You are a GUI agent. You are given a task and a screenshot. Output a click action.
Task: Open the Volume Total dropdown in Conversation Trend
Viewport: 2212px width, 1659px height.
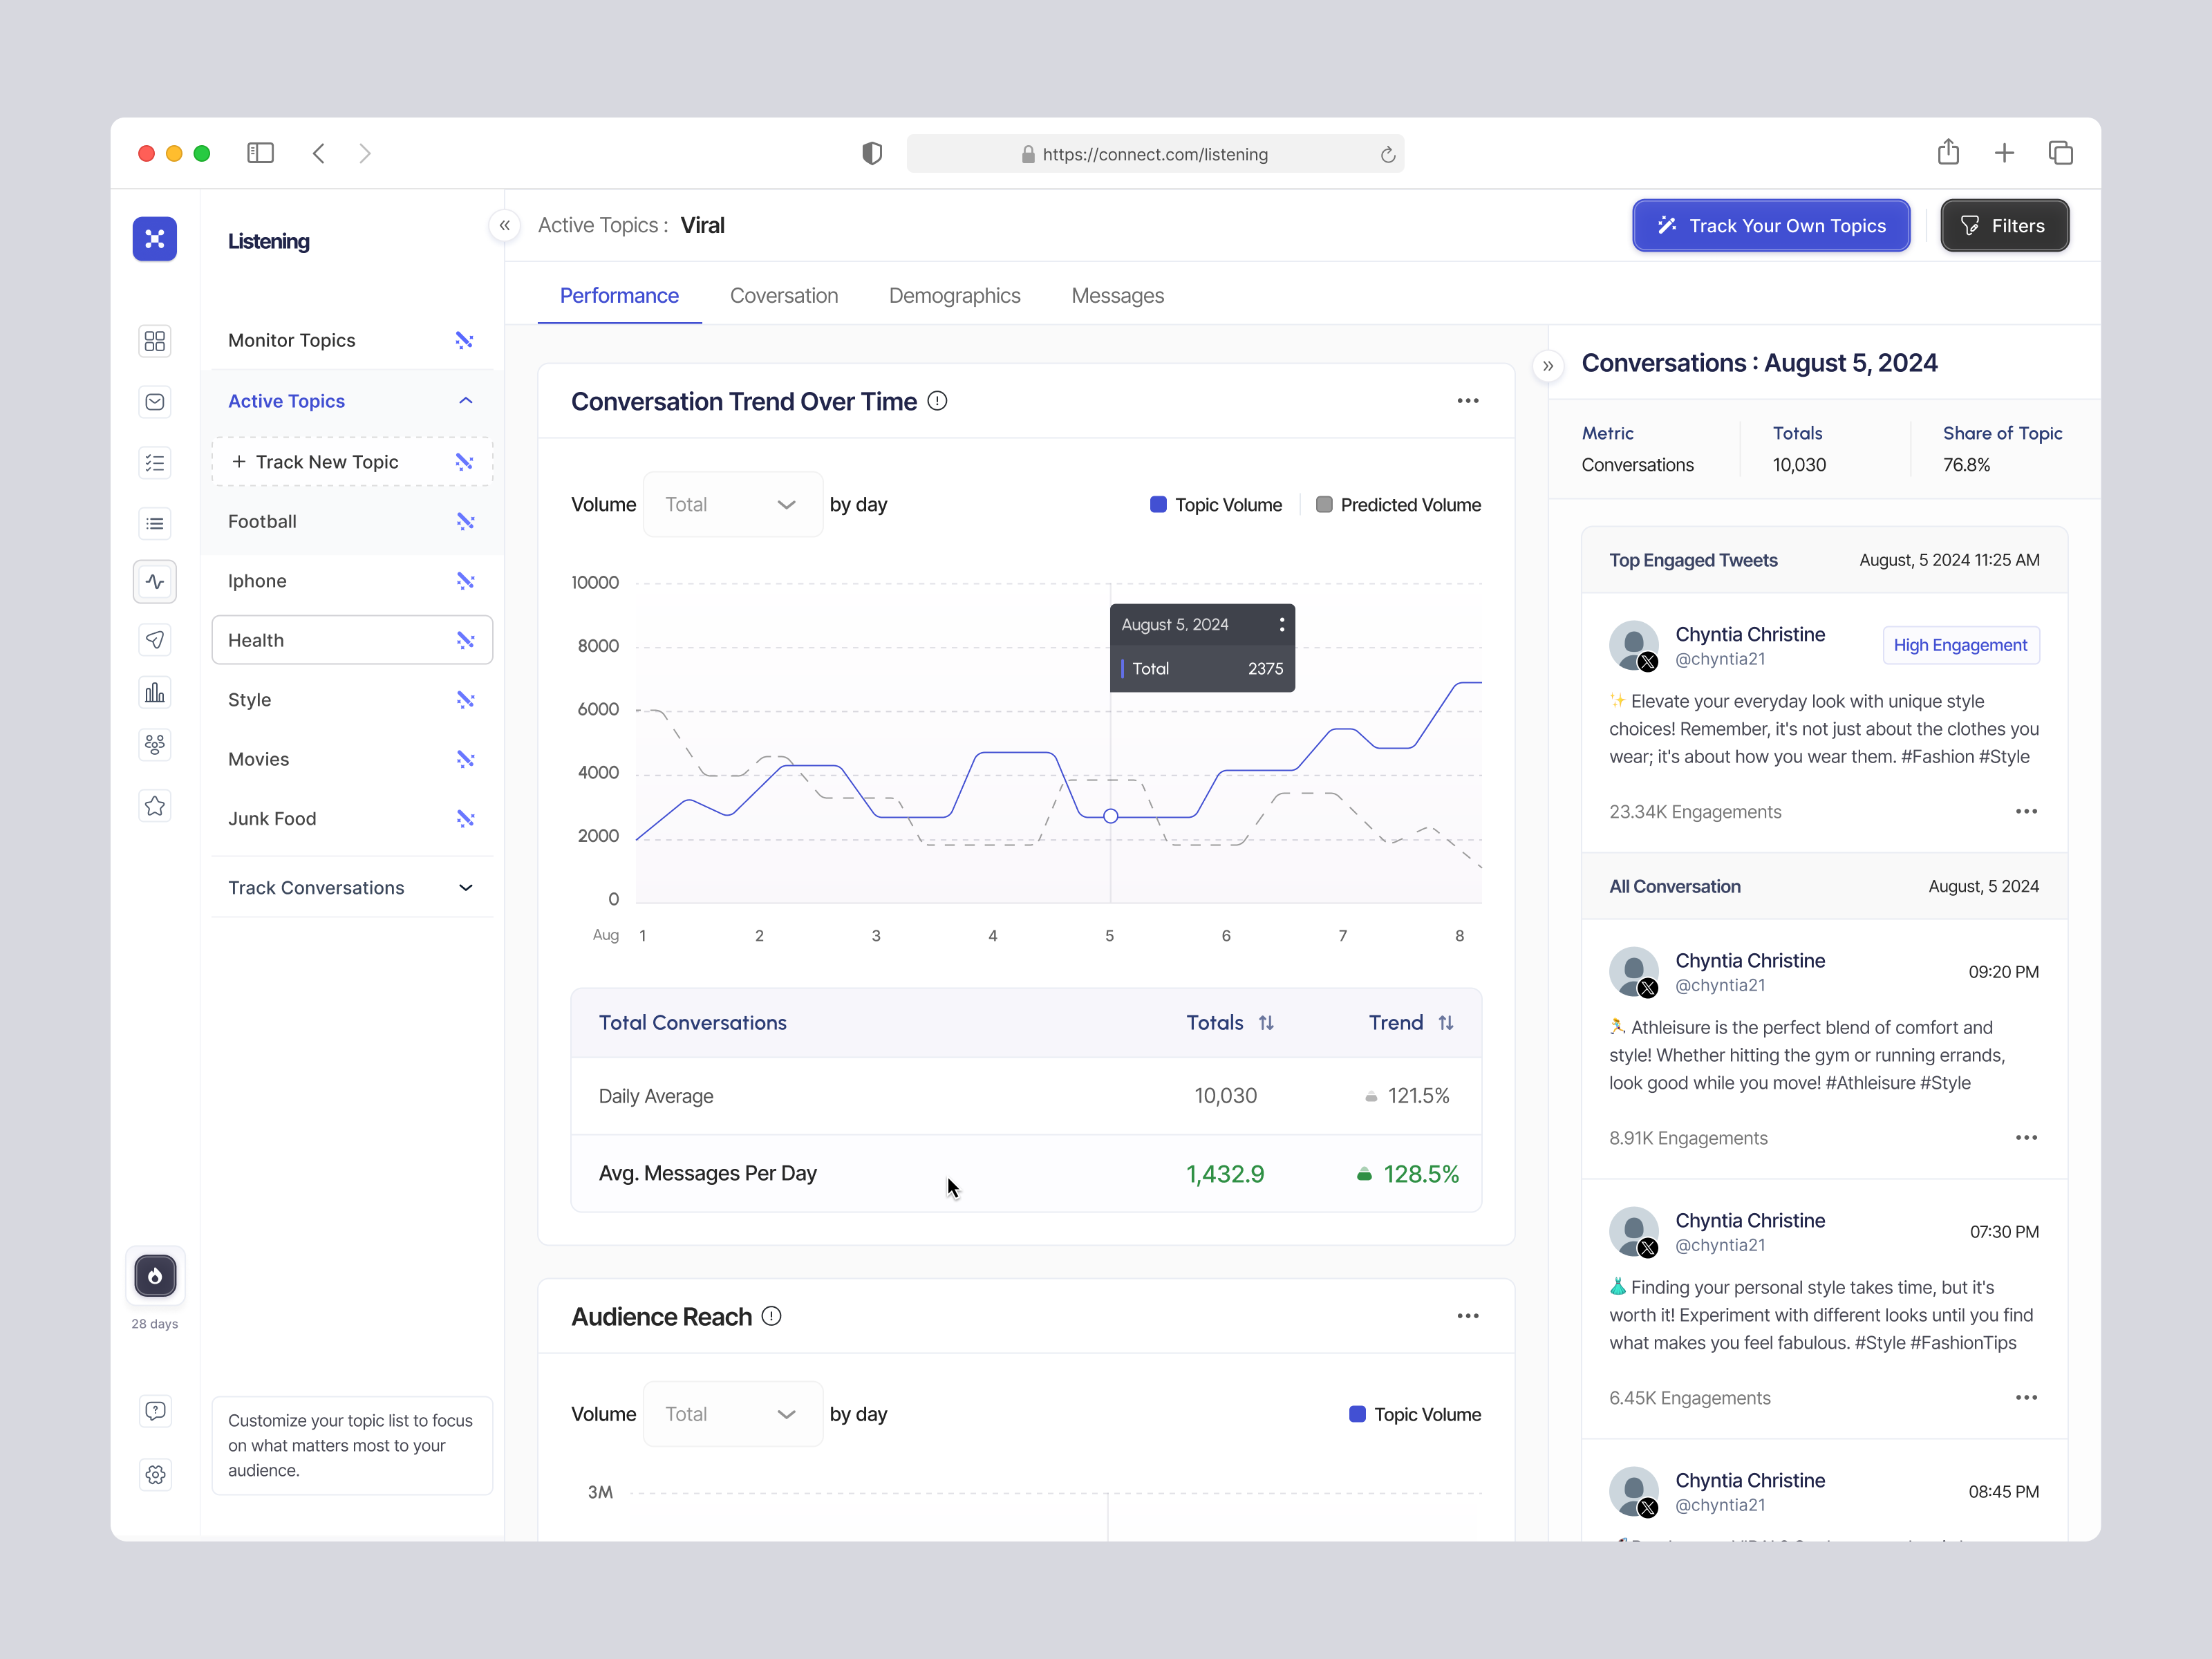(733, 504)
